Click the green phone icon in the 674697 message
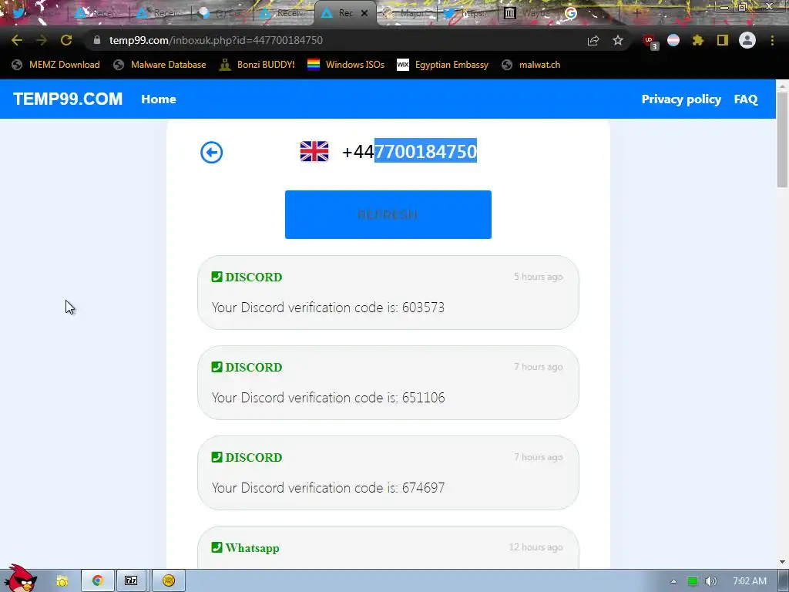Image resolution: width=789 pixels, height=592 pixels. [x=217, y=457]
